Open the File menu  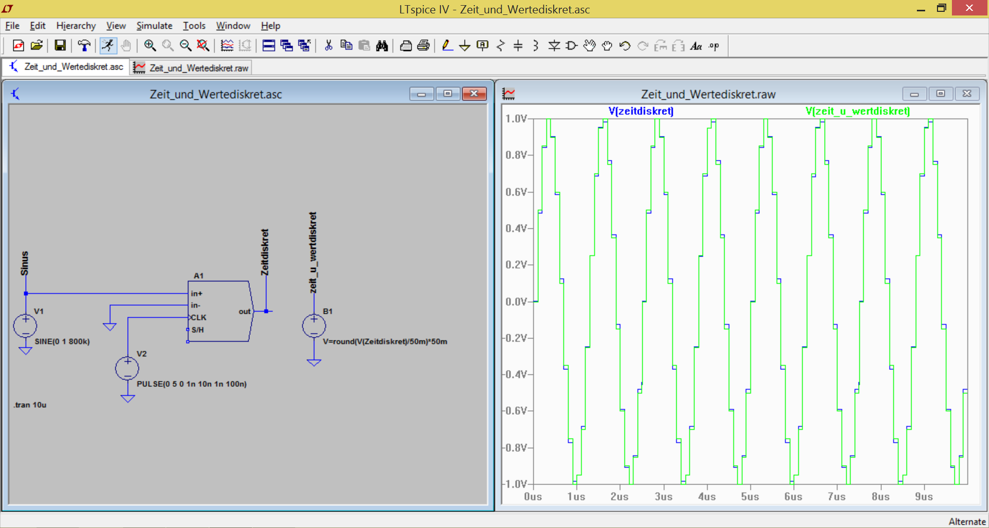click(12, 26)
